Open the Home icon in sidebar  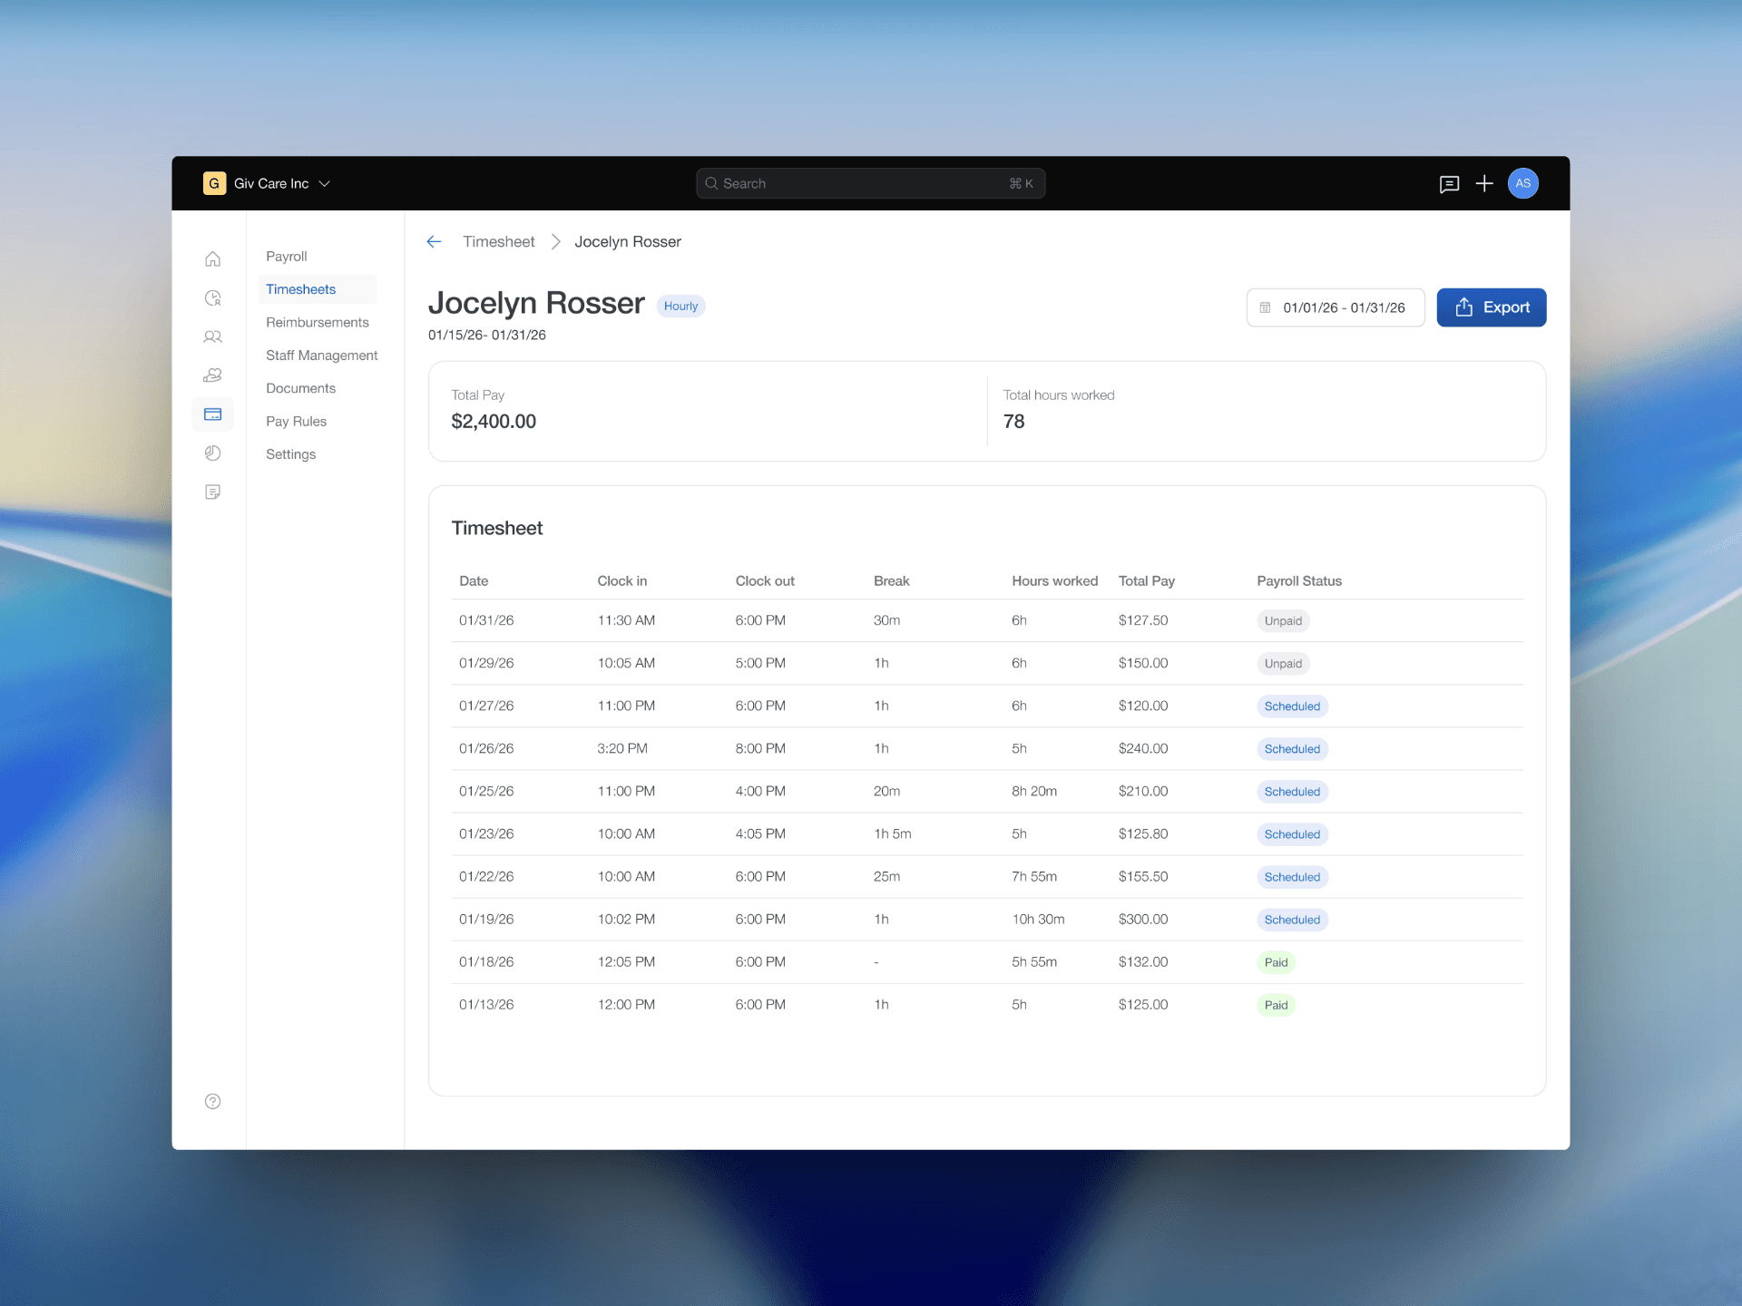click(x=212, y=259)
